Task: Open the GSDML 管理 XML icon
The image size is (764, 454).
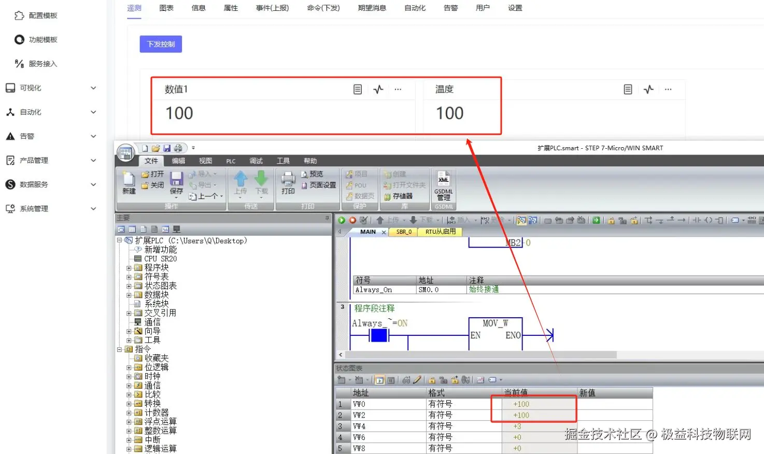Action: [x=444, y=186]
